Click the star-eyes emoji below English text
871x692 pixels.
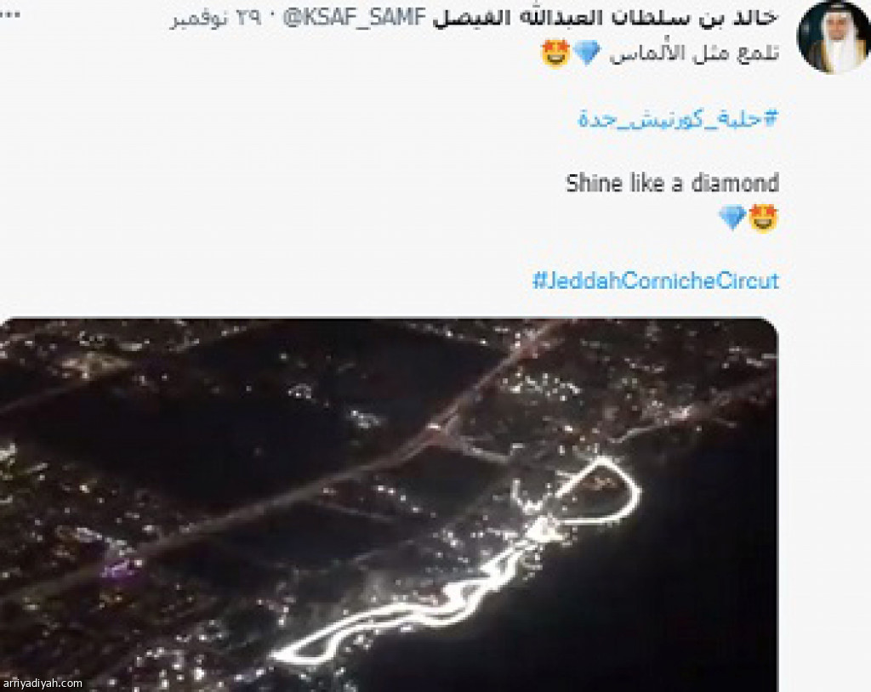point(763,218)
